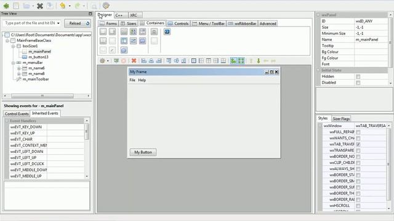Viewport: 394px width, 221px height.
Task: Select m_mainToolbar in the tree
Action: click(36, 79)
